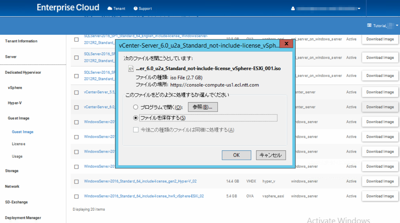Viewport: 400px width, 223px height.
Task: Click the '14.4 GB' size cell
Action: pyautogui.click(x=232, y=181)
